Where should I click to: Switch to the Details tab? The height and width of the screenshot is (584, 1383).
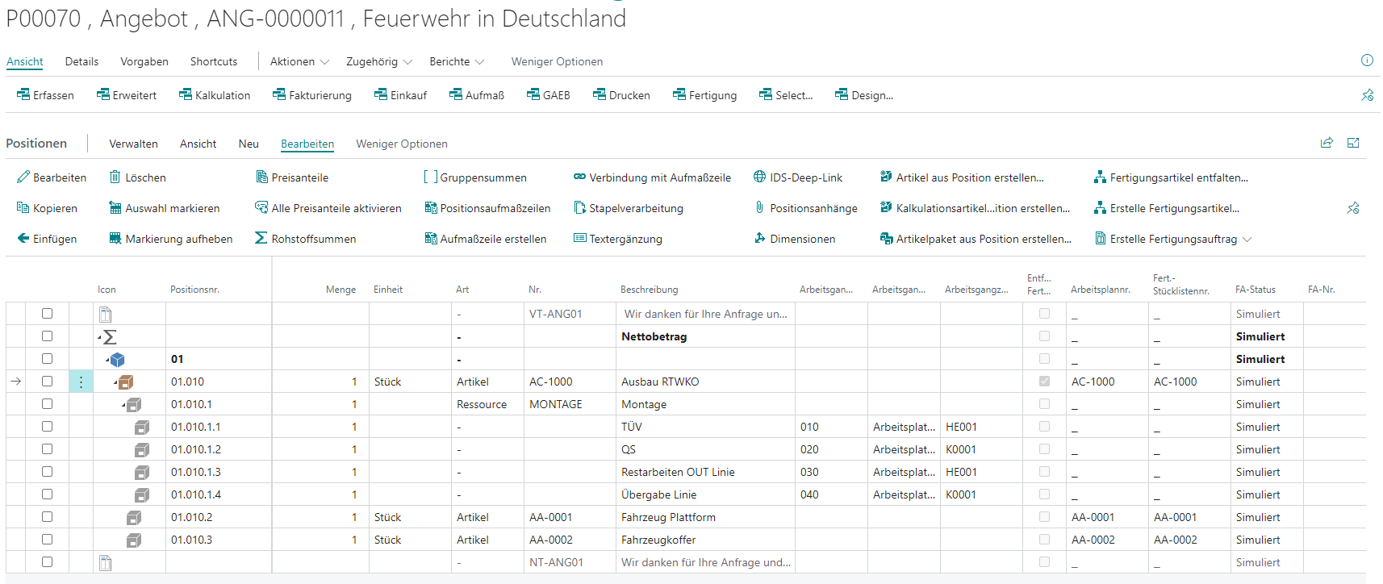[81, 61]
